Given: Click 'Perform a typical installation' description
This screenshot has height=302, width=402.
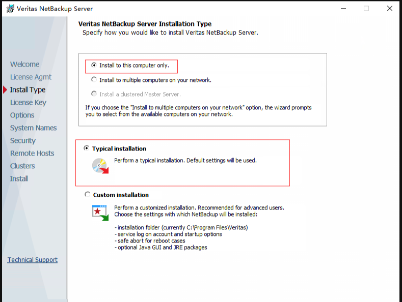Looking at the screenshot, I should 185,161.
